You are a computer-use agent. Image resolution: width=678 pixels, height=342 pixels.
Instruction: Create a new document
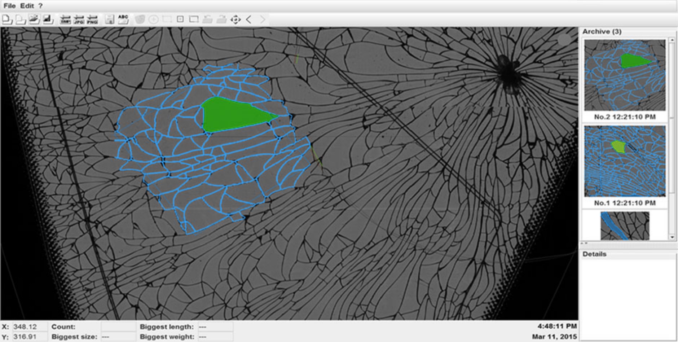click(6, 20)
